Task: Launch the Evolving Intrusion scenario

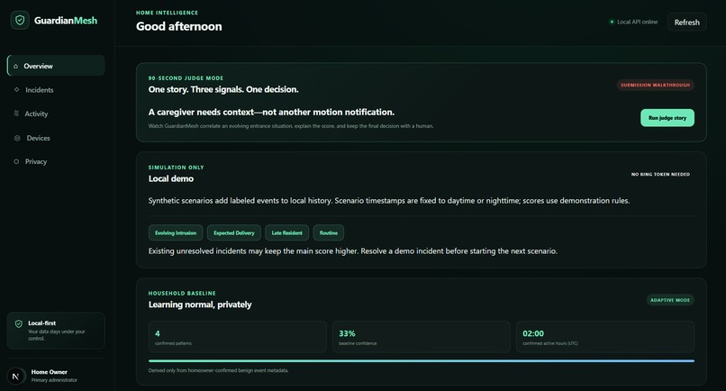Action: [x=176, y=232]
